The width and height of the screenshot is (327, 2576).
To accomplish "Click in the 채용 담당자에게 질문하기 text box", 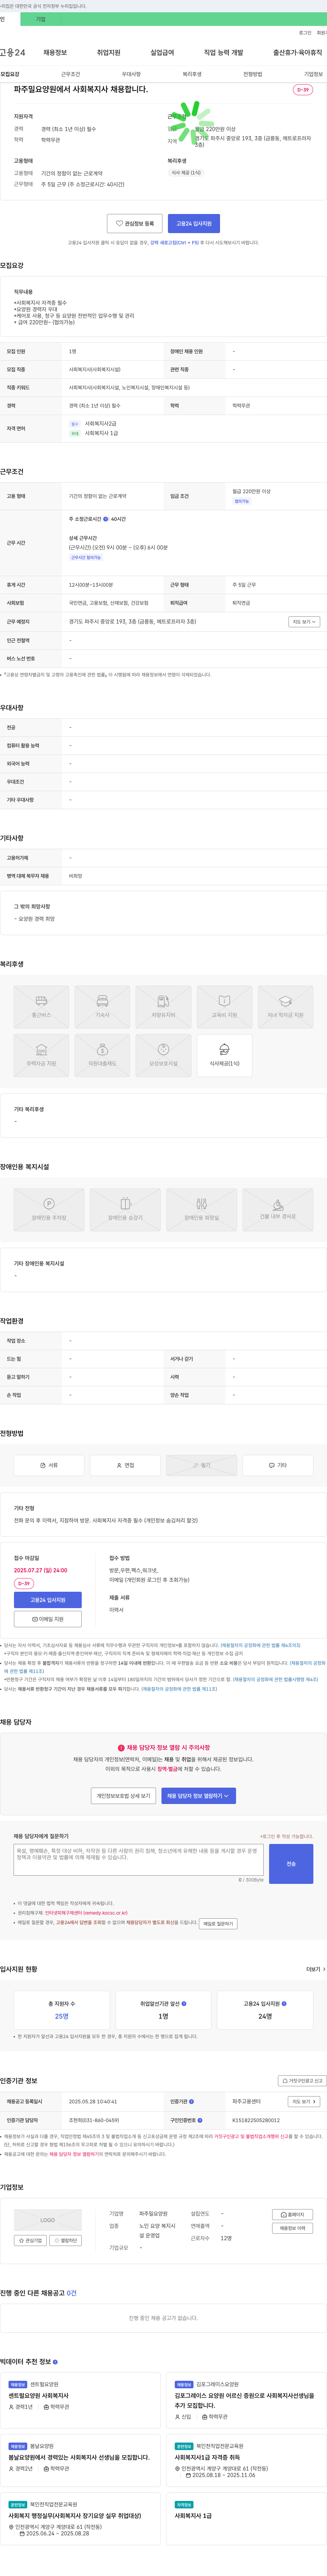I will [x=139, y=1860].
